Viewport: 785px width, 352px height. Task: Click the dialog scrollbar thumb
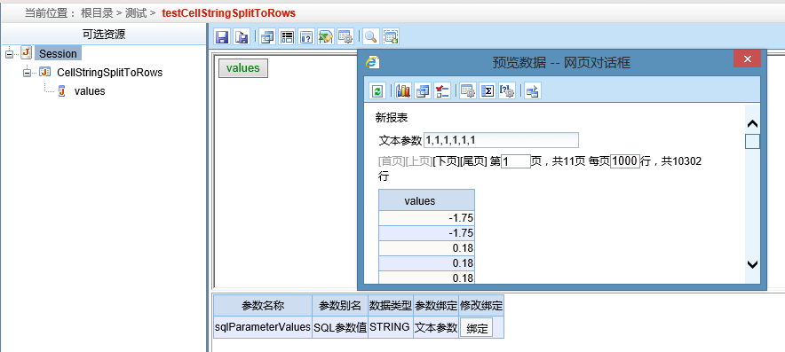(x=752, y=142)
